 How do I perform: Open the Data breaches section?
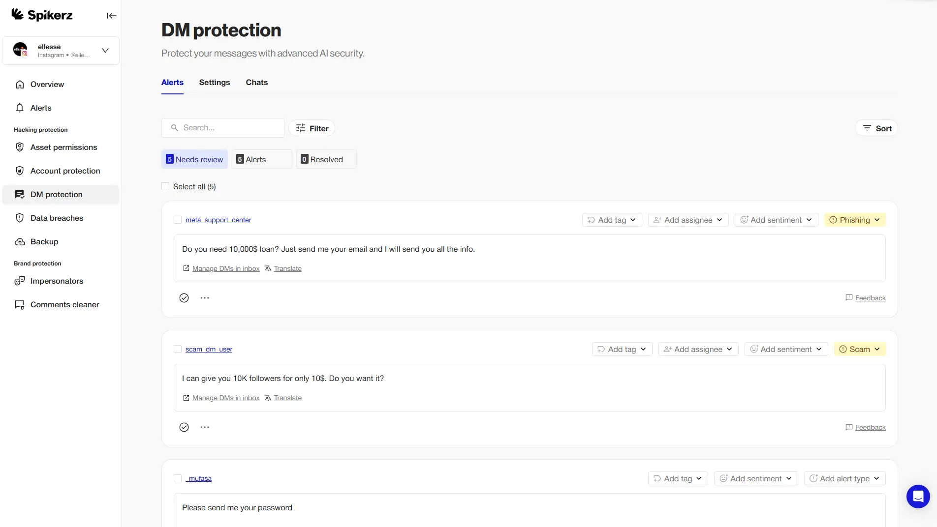[56, 218]
